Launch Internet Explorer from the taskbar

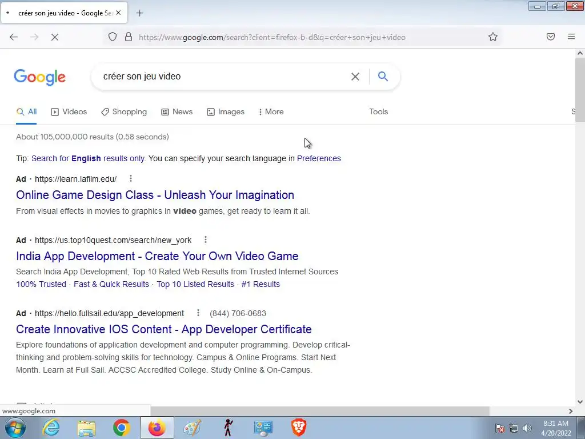51,428
